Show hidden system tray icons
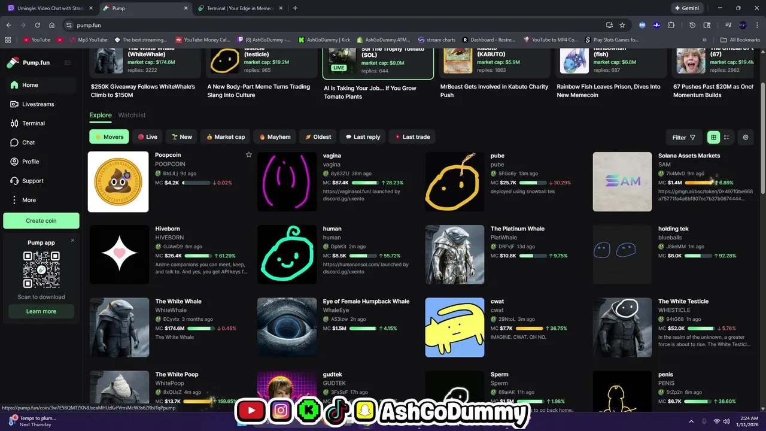Image resolution: width=766 pixels, height=431 pixels. [x=691, y=421]
